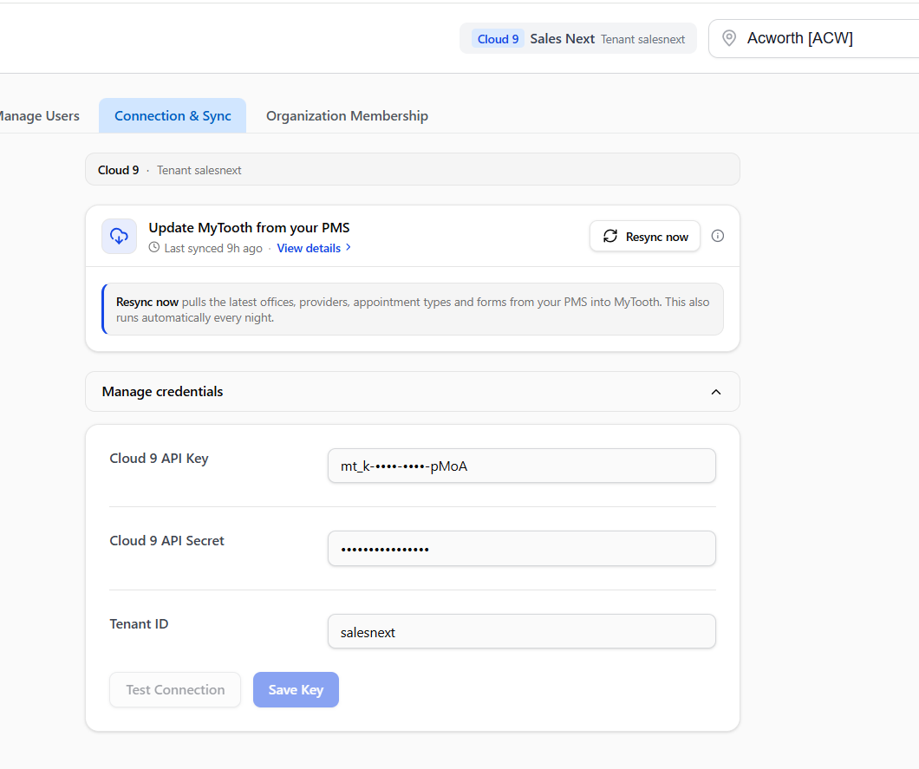The height and width of the screenshot is (769, 919).
Task: Click the 'Last synced 9h ago' text
Action: click(x=213, y=248)
